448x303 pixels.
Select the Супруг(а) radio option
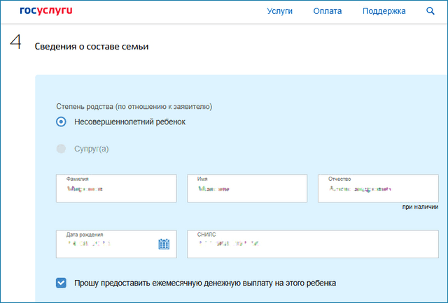coord(61,149)
